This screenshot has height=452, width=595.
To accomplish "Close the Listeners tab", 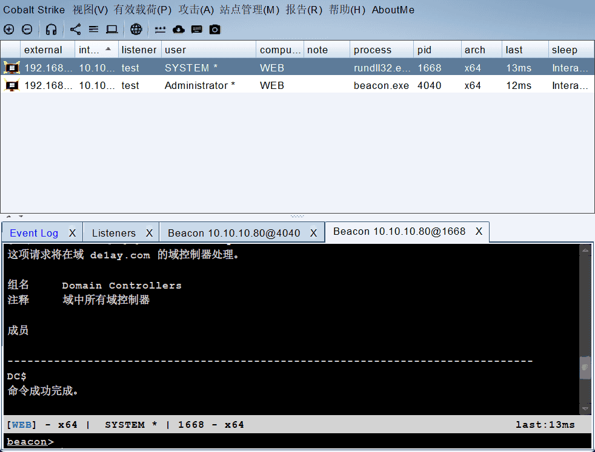I will 150,233.
